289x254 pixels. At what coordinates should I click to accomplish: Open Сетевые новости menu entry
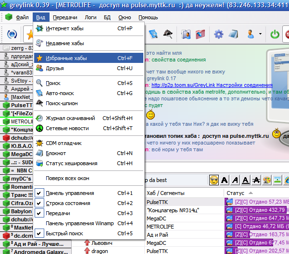click(88, 128)
